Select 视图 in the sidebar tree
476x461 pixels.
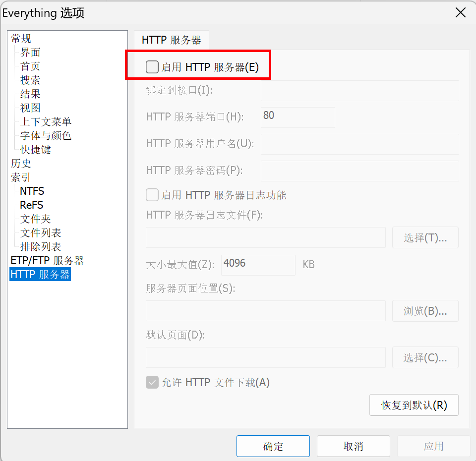click(30, 108)
